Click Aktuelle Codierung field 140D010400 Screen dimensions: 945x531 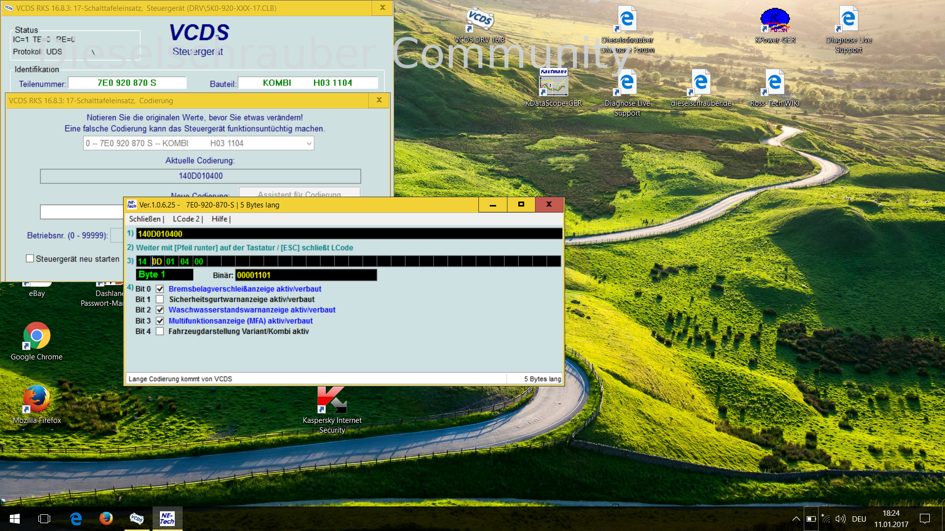[200, 176]
